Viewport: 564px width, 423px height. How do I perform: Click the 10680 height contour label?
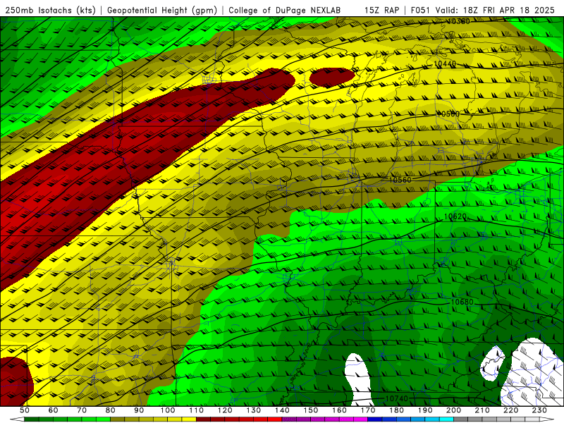(462, 302)
